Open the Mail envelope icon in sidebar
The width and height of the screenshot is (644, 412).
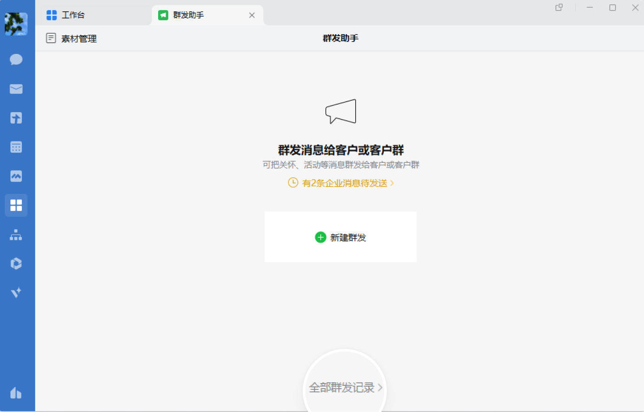[x=16, y=89]
